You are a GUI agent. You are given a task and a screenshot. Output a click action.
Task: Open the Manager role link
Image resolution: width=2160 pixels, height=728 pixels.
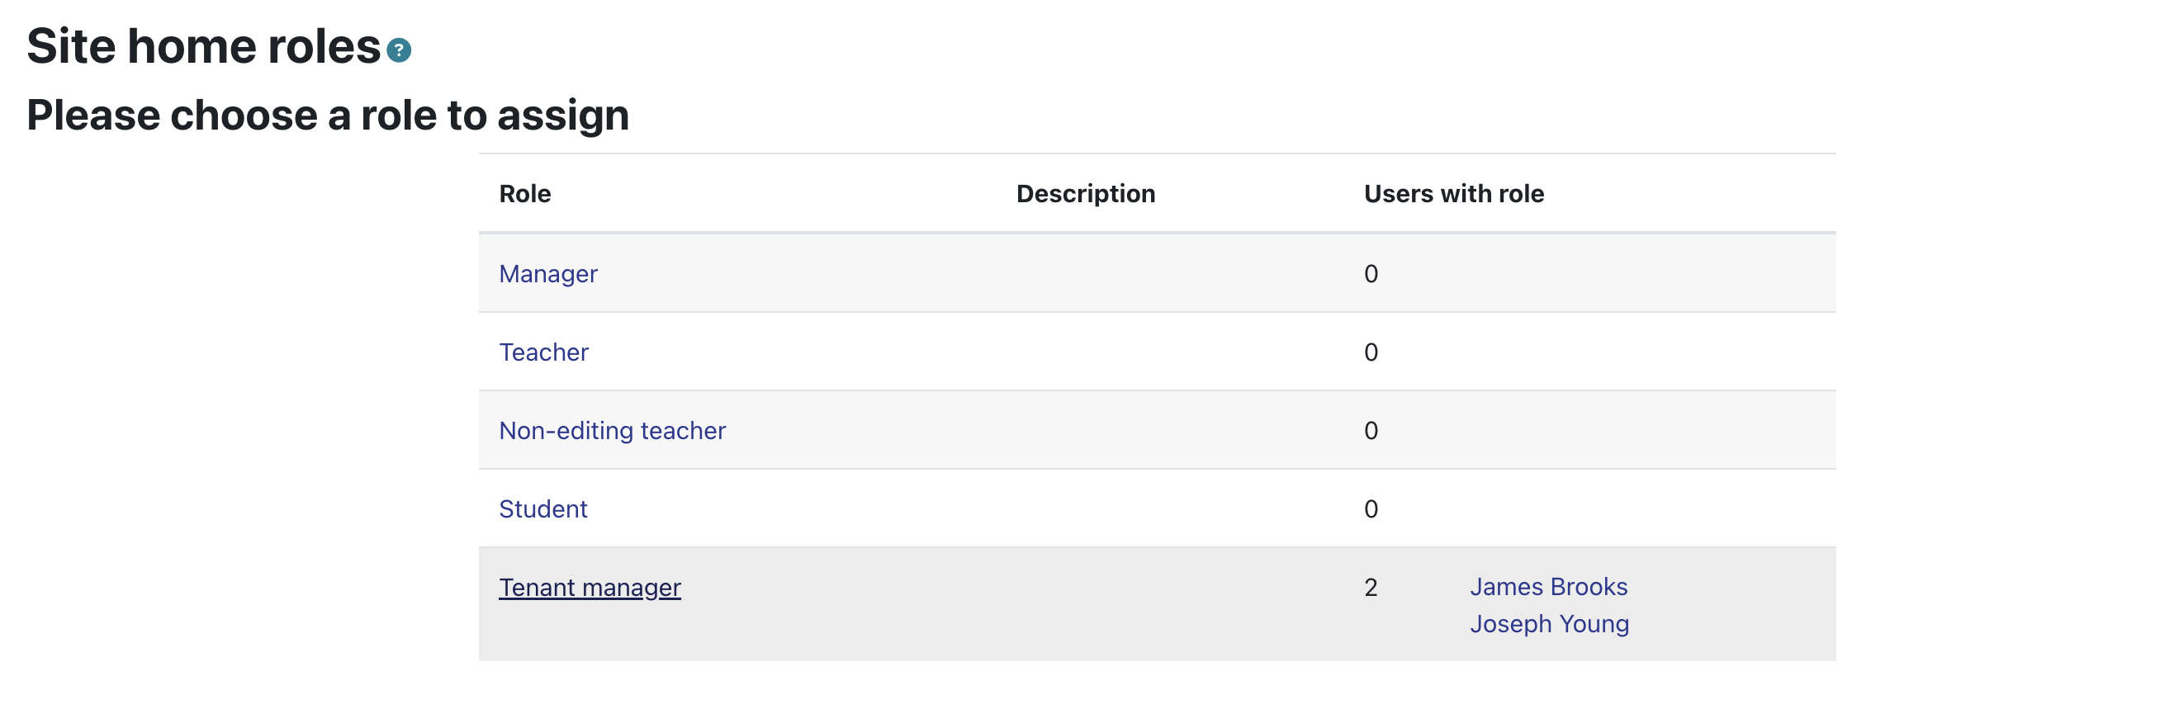tap(547, 274)
